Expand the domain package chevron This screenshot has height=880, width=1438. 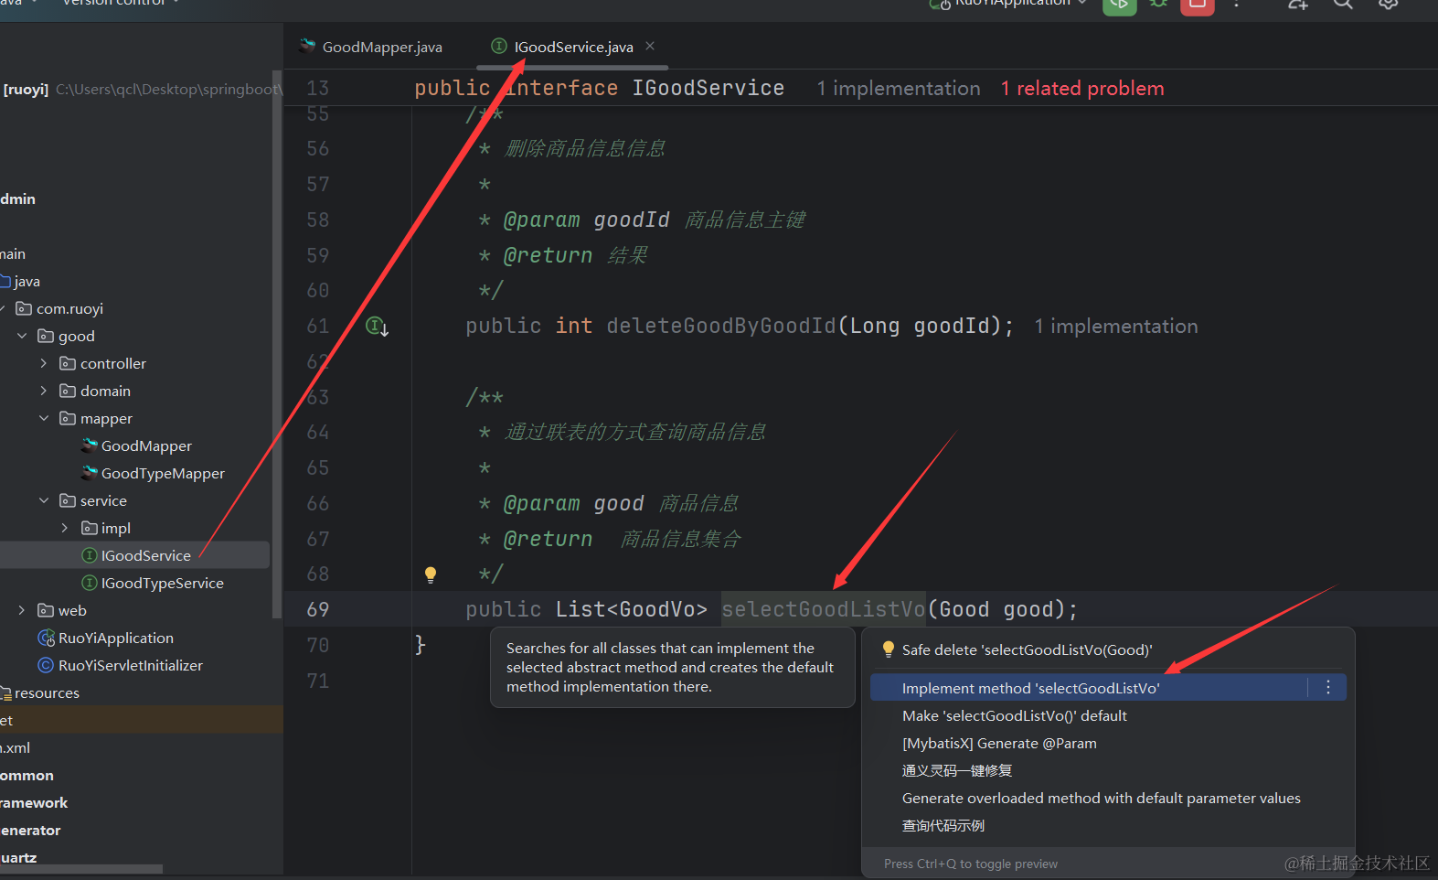tap(44, 391)
